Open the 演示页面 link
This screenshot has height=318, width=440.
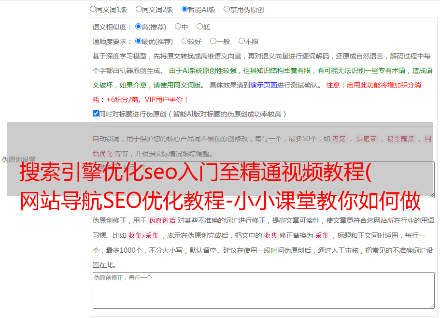(x=264, y=85)
